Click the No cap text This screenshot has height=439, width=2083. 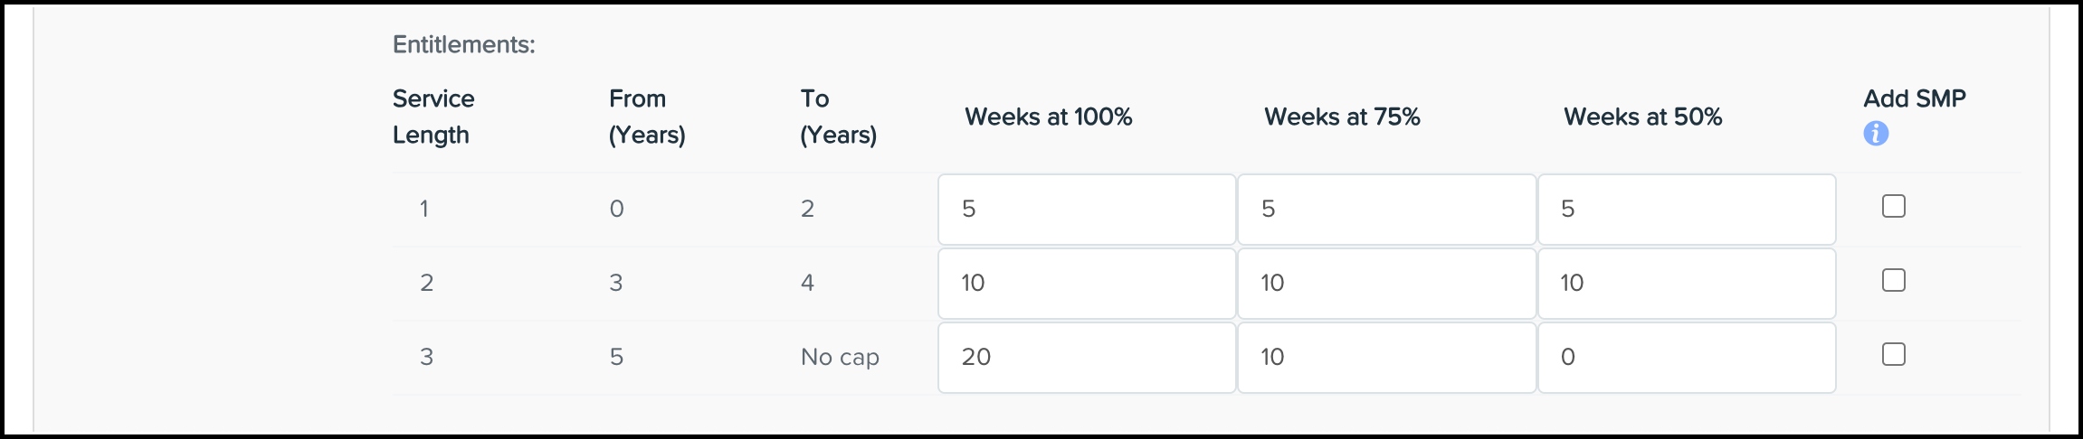pyautogui.click(x=840, y=358)
